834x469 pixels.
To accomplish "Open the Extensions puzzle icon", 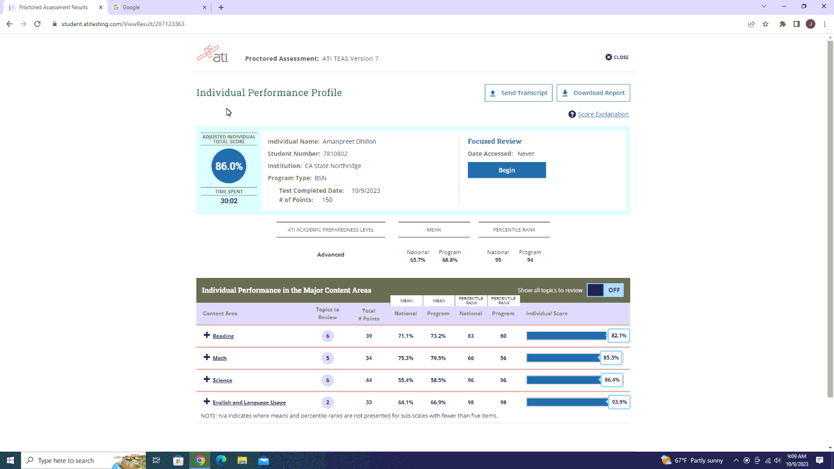I will click(x=782, y=24).
